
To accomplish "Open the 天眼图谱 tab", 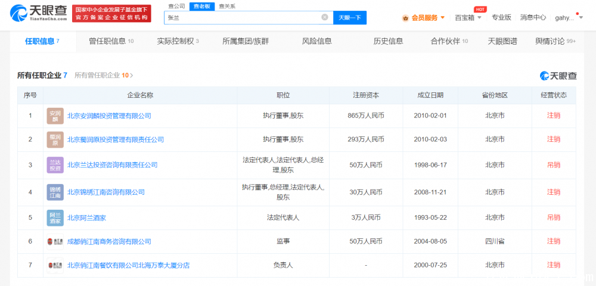I will click(502, 41).
